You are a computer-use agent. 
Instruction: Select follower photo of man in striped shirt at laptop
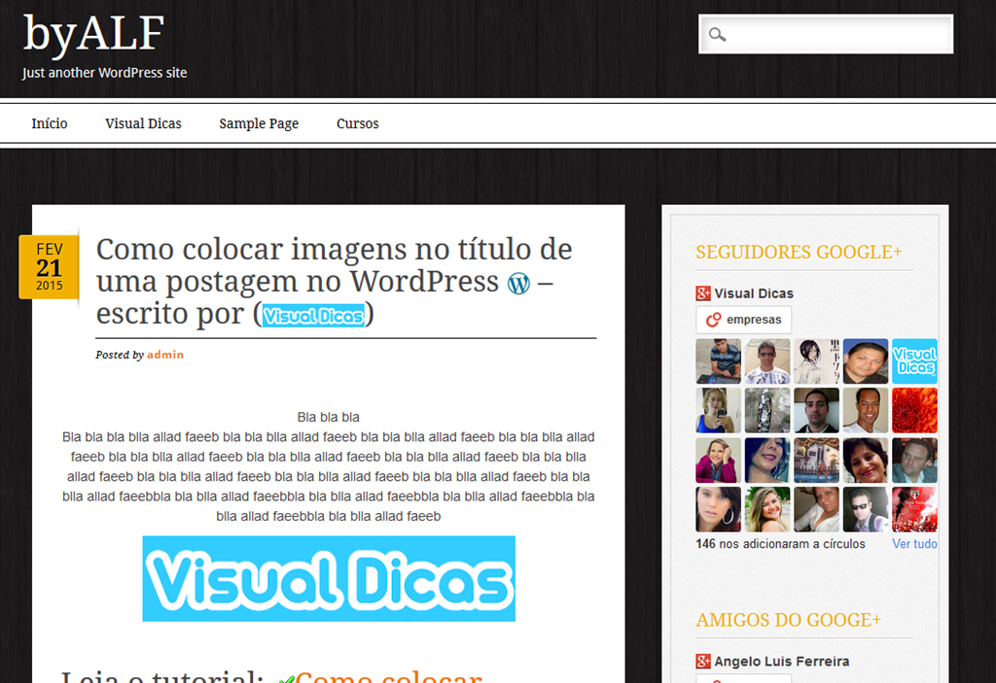click(x=719, y=361)
